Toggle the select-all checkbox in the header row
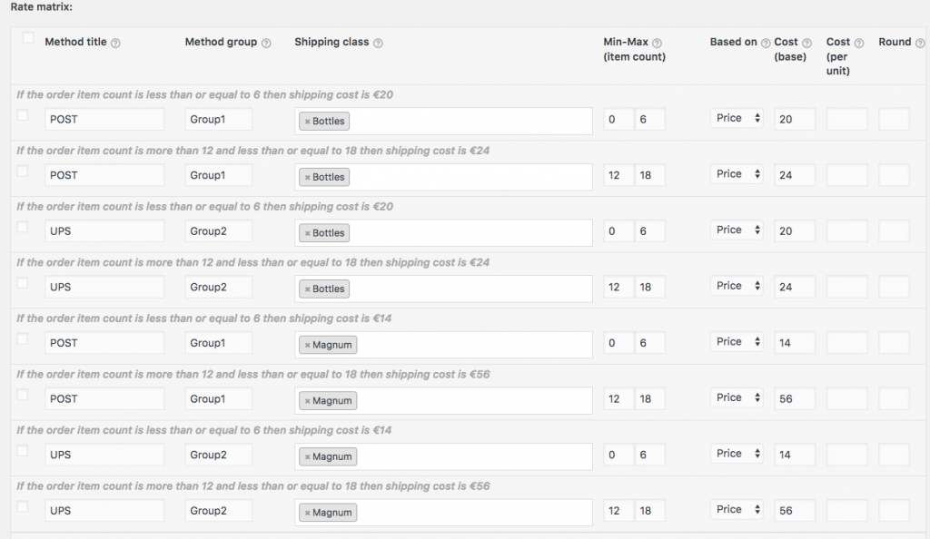This screenshot has height=539, width=930. [x=27, y=37]
